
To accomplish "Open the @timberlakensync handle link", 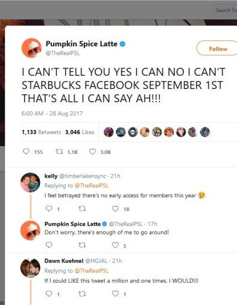I will click(x=83, y=176).
